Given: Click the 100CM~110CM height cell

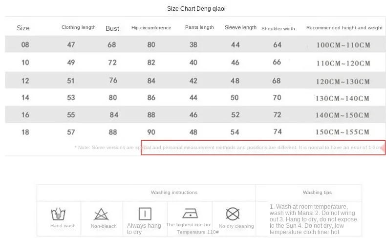Looking at the screenshot, I should tap(343, 45).
